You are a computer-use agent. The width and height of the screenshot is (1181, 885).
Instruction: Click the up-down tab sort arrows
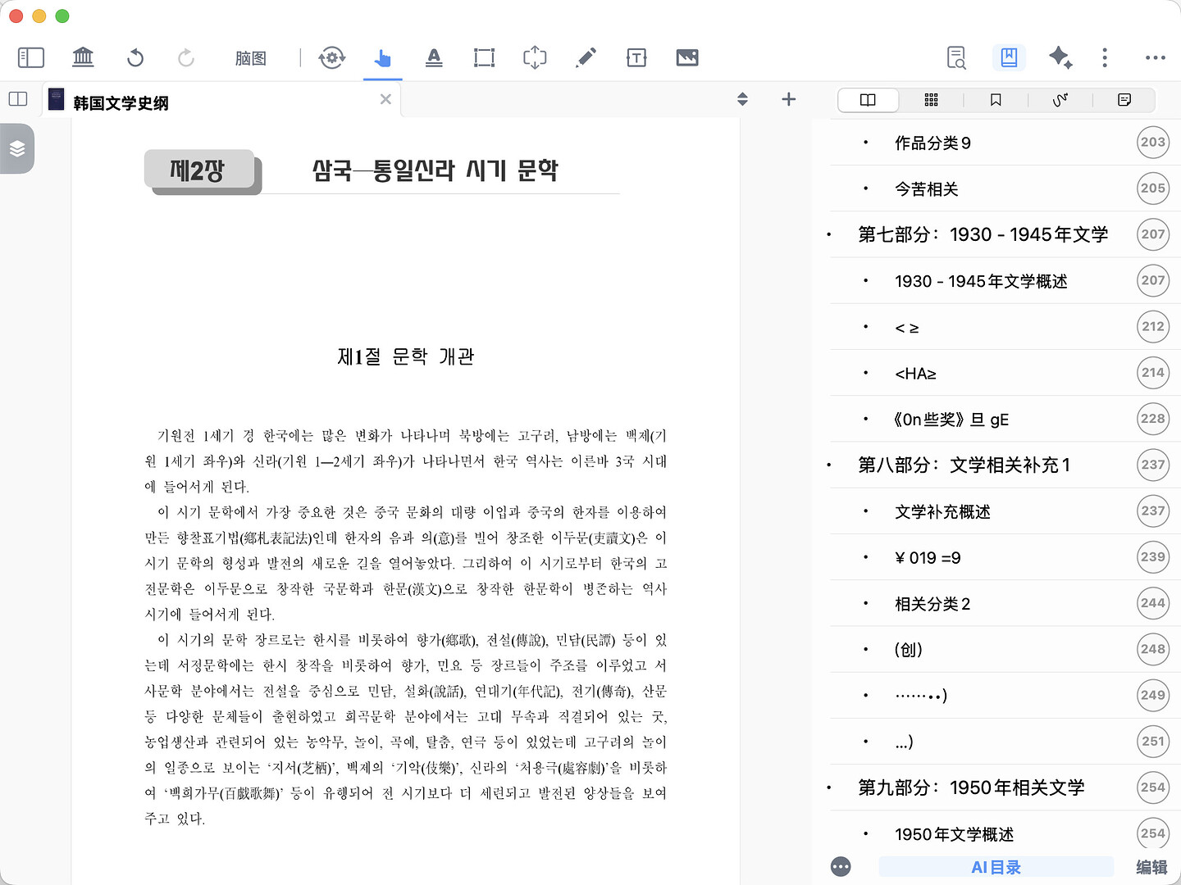742,99
